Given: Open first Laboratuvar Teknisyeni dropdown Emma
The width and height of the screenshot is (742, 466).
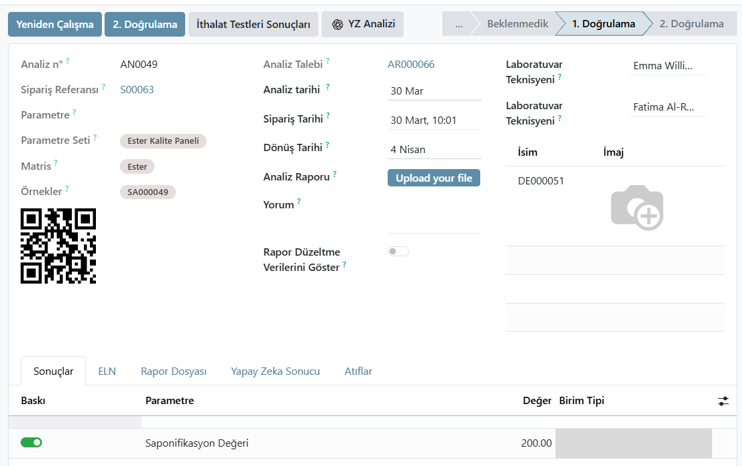Looking at the screenshot, I should (x=667, y=66).
